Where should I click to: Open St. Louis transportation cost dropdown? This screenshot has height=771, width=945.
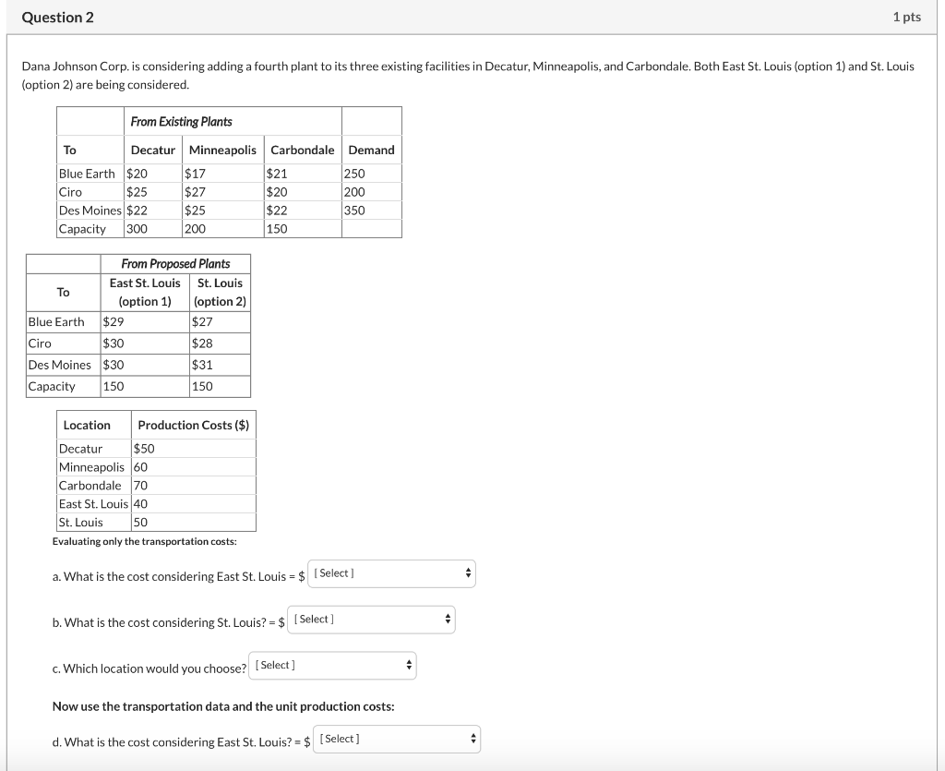tap(371, 620)
